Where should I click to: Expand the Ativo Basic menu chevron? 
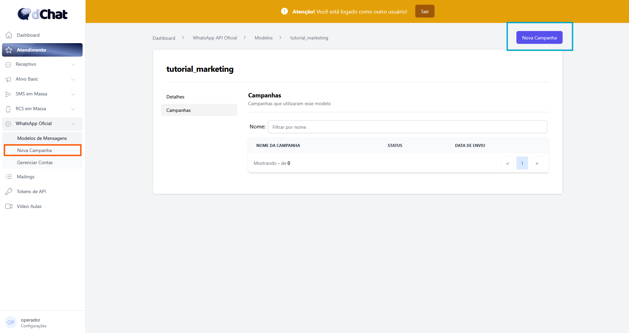pyautogui.click(x=73, y=79)
